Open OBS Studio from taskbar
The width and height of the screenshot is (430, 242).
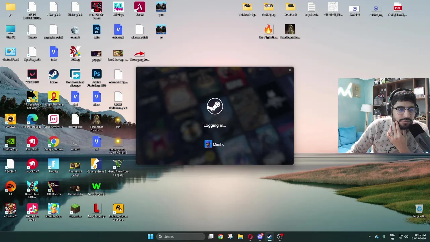pyautogui.click(x=279, y=237)
